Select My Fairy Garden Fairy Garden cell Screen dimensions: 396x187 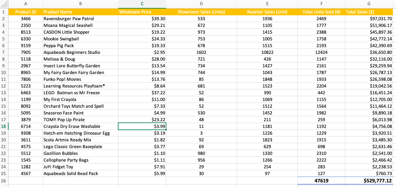80,73
